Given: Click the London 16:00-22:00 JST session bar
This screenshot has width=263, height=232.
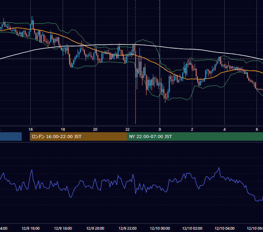Looking at the screenshot, I should (x=78, y=136).
